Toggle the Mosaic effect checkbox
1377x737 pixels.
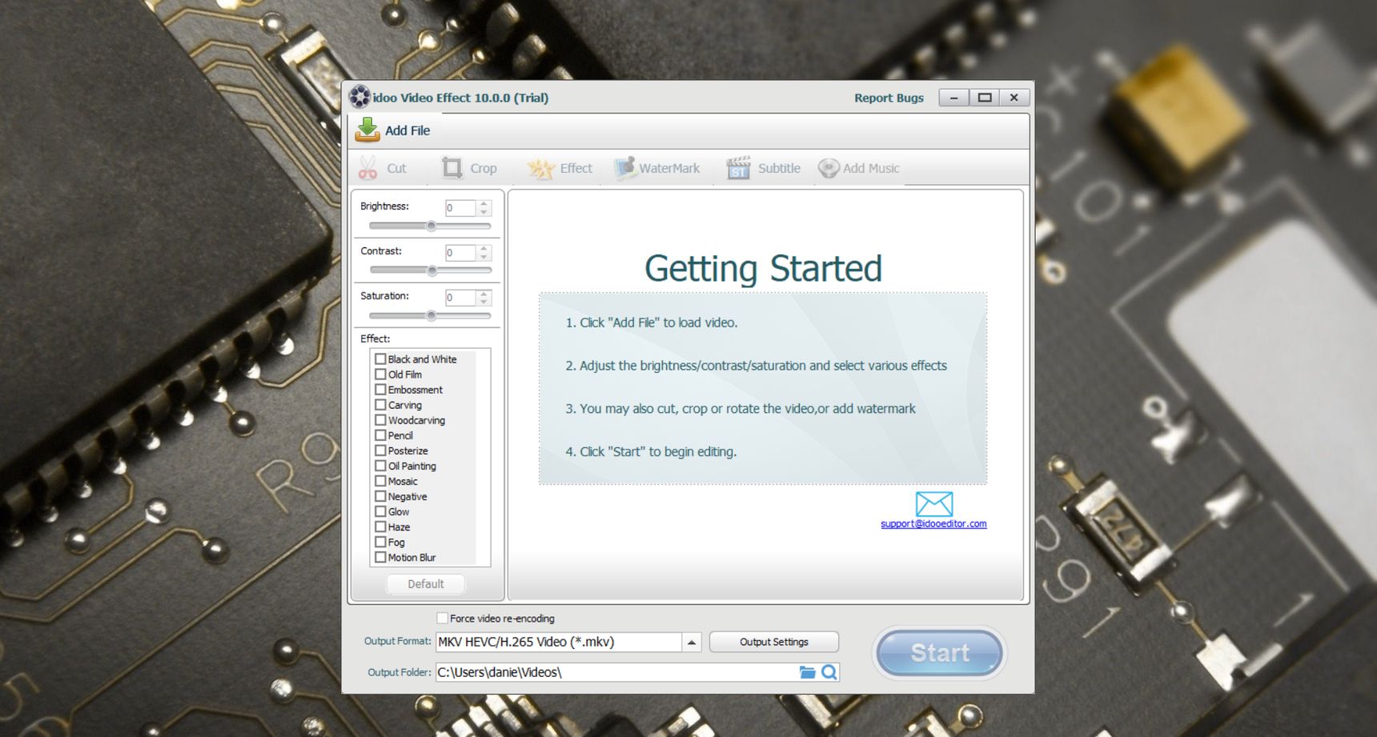pyautogui.click(x=381, y=481)
